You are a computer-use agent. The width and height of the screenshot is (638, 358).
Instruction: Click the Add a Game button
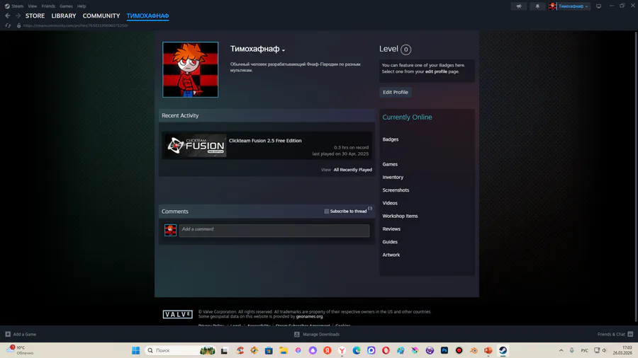click(x=21, y=335)
